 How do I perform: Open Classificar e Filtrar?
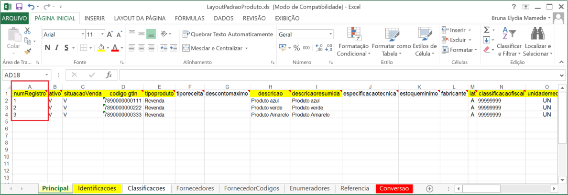(x=509, y=42)
